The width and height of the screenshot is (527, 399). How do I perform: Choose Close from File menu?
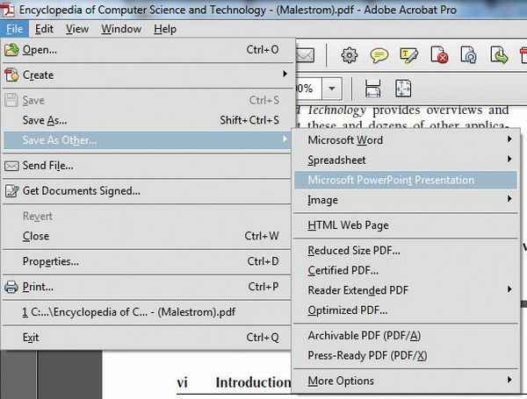click(148, 236)
